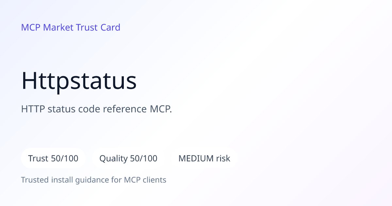This screenshot has height=206, width=392.
Task: Click the word "code" in the description
Action: click(89, 109)
